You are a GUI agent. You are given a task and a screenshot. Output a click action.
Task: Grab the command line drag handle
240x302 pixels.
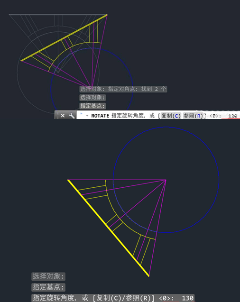pos(57,115)
